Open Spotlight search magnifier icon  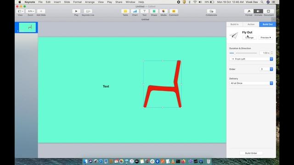tap(262, 2)
